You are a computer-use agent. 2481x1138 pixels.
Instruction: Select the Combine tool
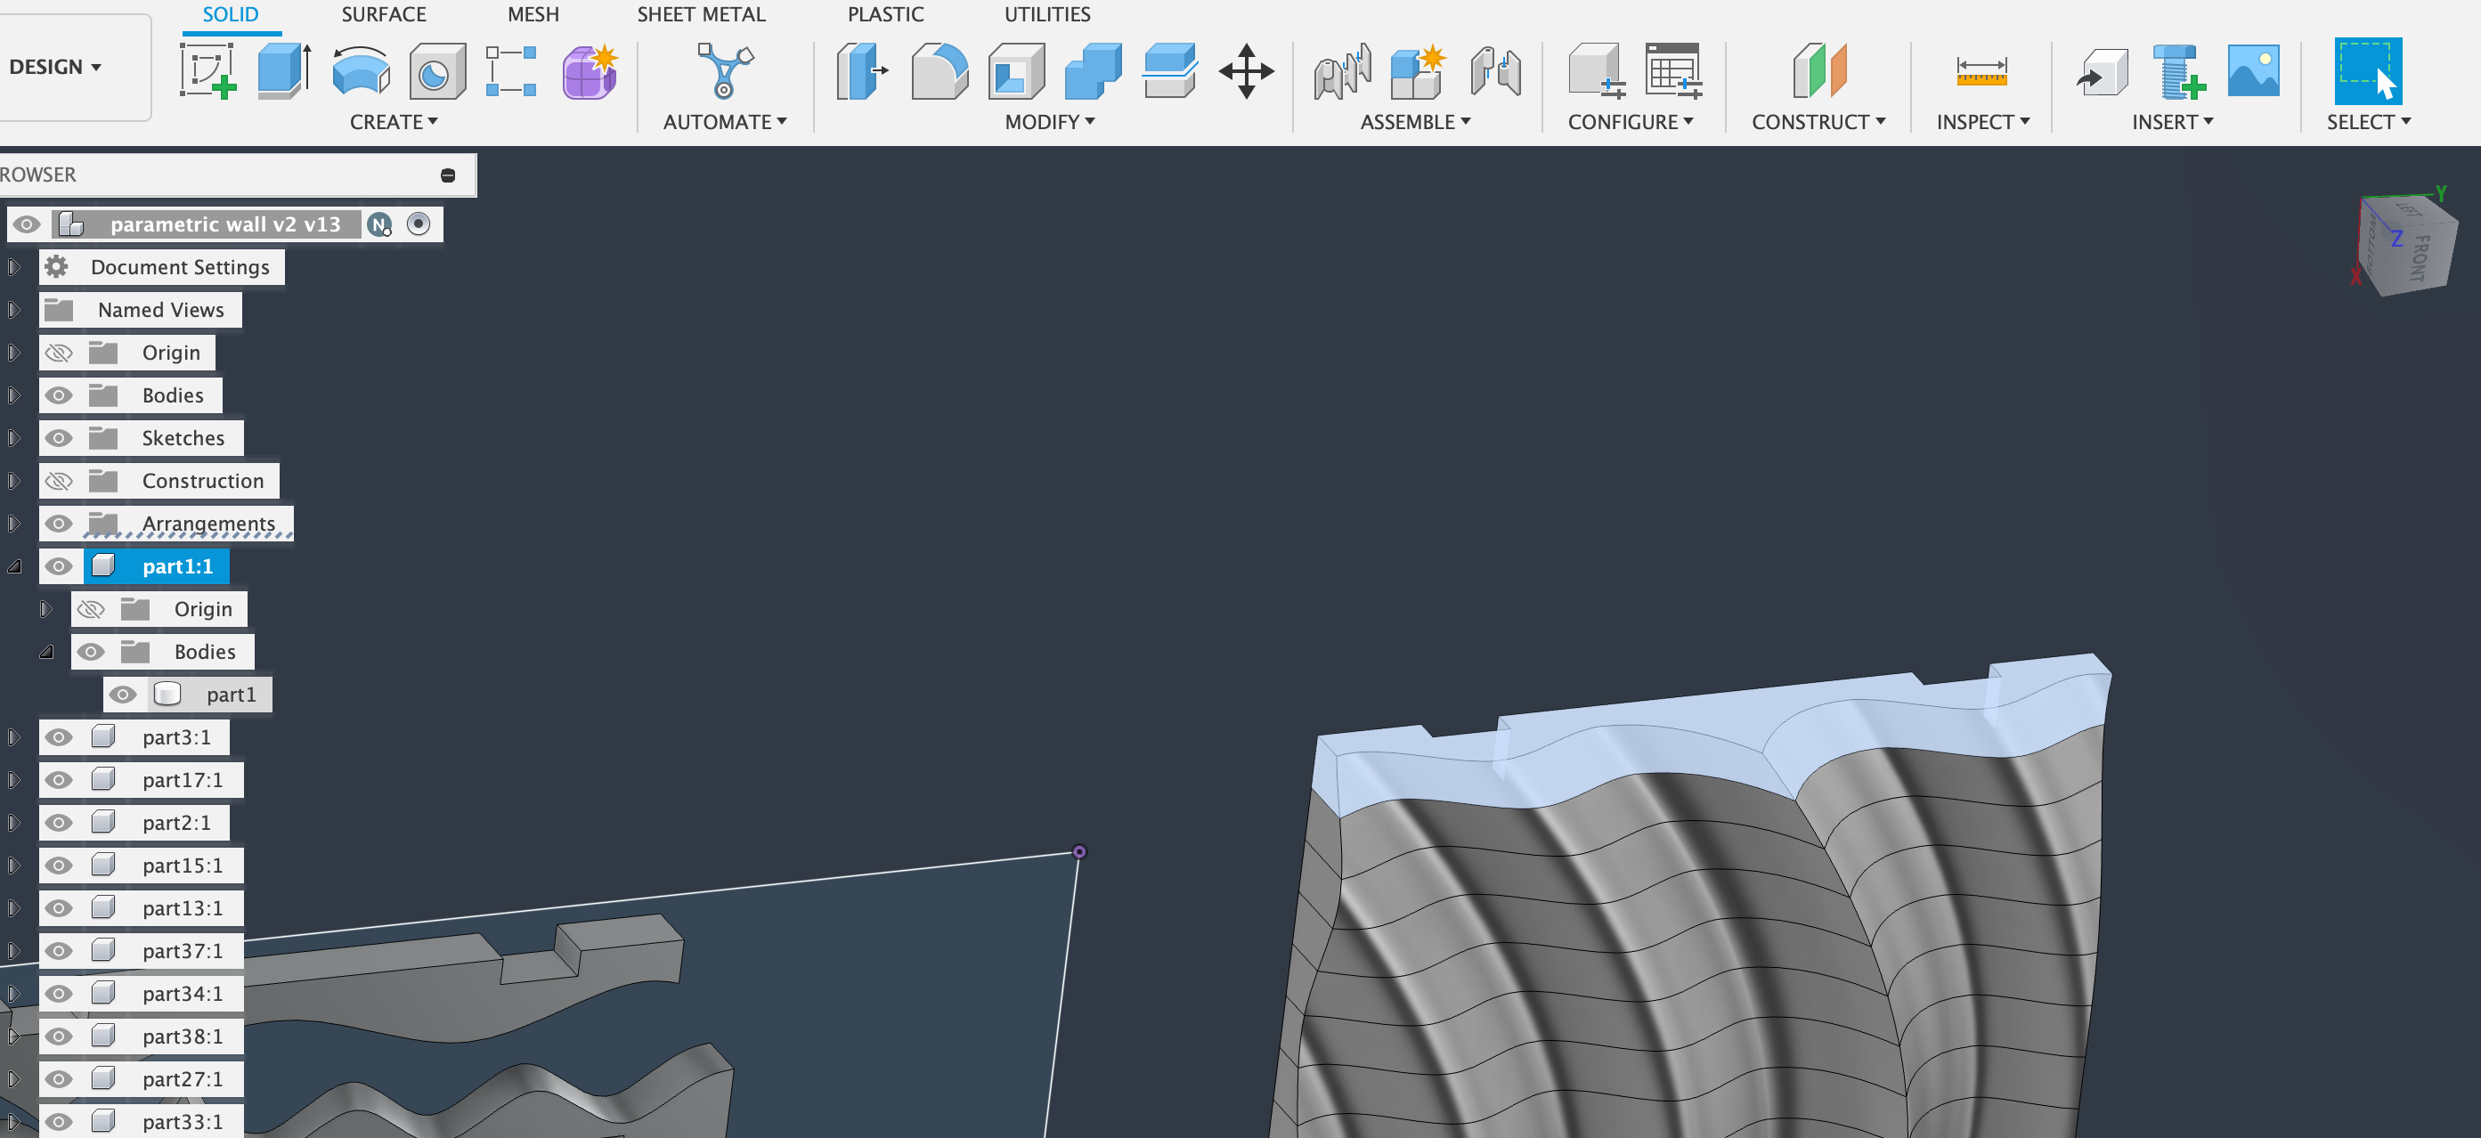[1094, 70]
